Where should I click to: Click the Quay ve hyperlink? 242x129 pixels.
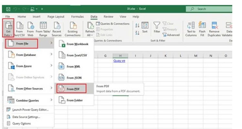tap(119, 61)
